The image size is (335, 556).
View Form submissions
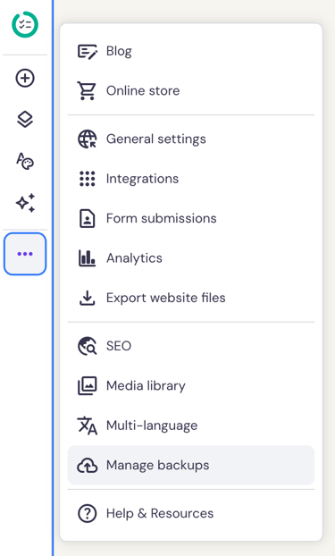(x=191, y=218)
